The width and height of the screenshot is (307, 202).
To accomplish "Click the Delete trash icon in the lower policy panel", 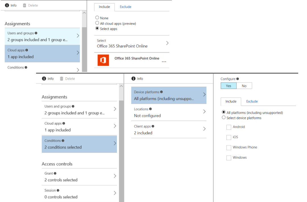I will [x=61, y=78].
